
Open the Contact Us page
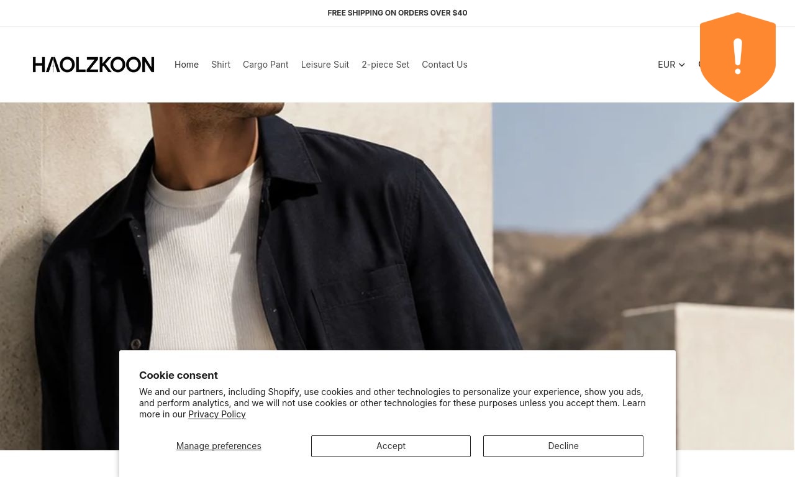tap(444, 65)
